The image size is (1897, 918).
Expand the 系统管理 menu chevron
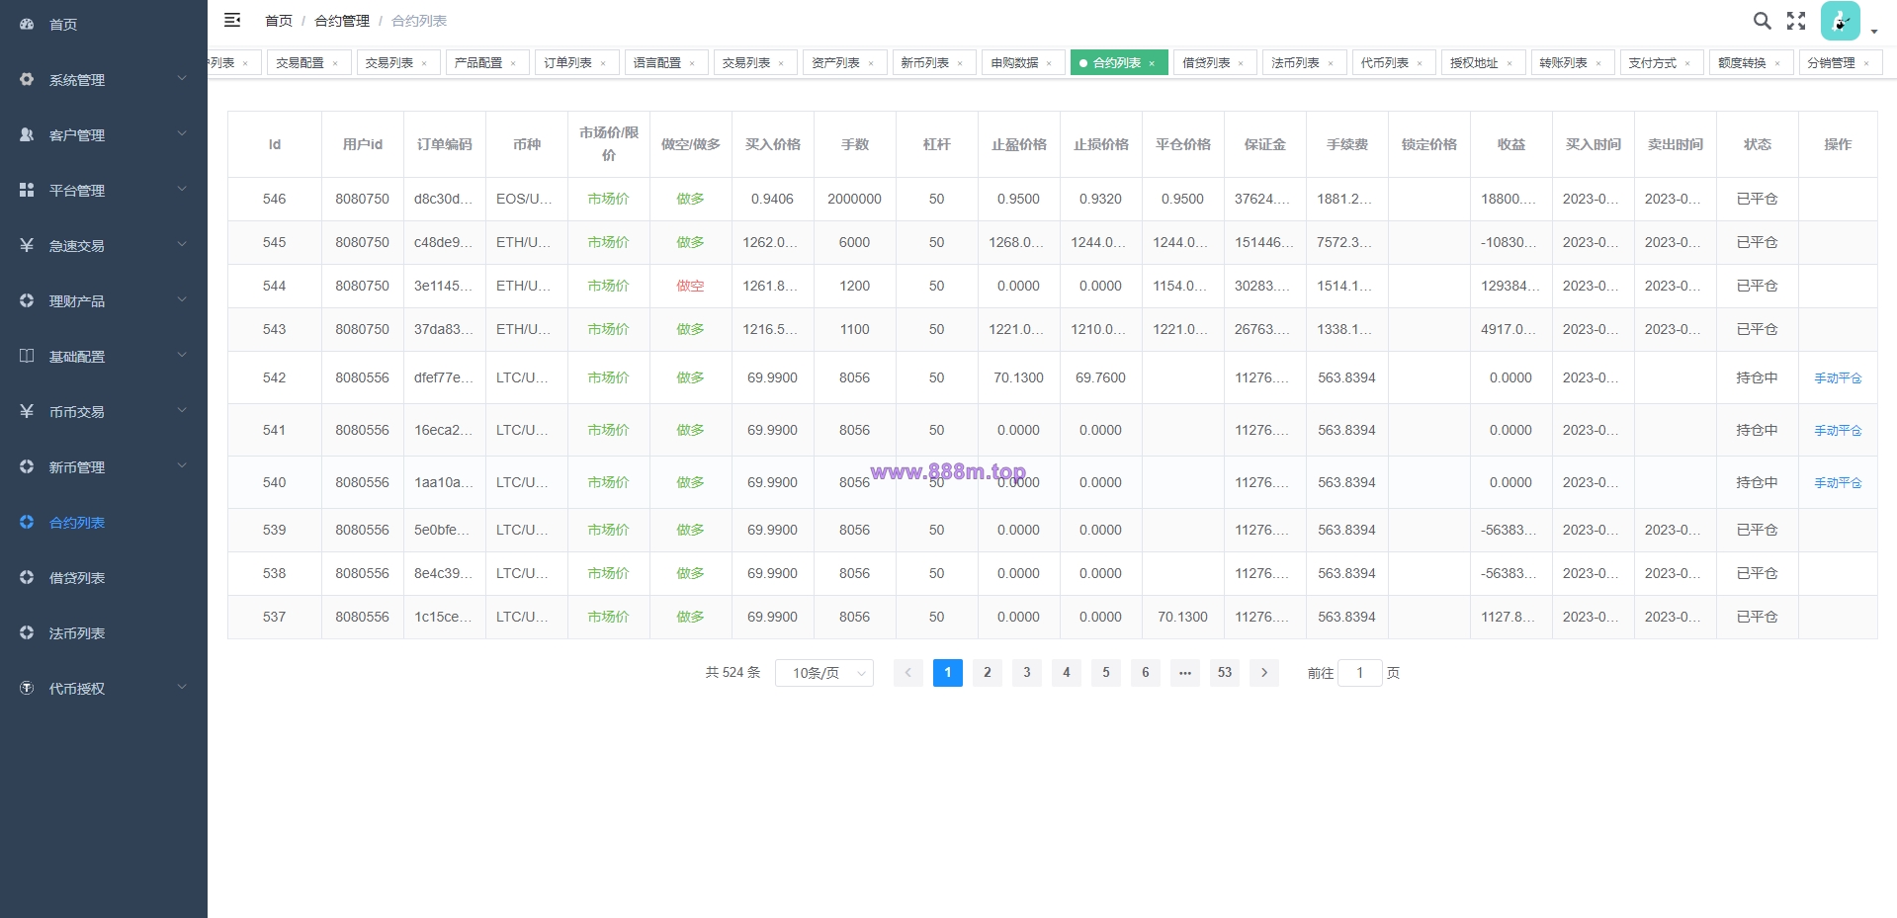[x=182, y=78]
